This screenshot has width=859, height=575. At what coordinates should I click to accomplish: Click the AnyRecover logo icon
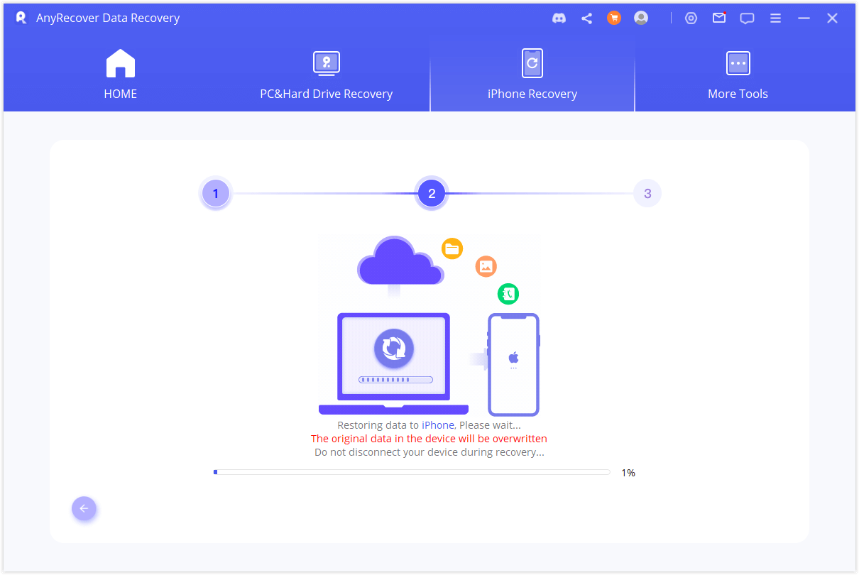21,18
